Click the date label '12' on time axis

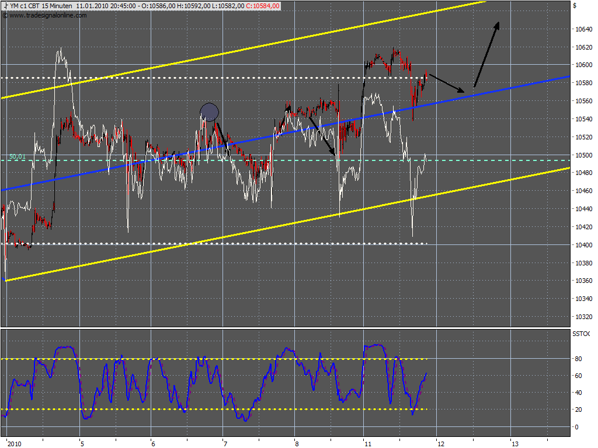pyautogui.click(x=441, y=444)
